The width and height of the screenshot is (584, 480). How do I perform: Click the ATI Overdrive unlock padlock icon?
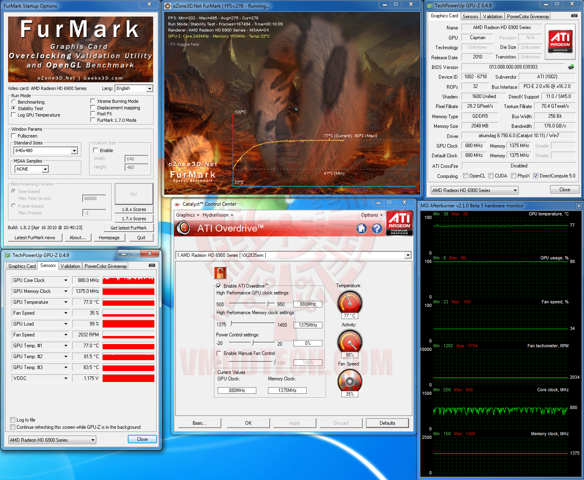(x=220, y=273)
